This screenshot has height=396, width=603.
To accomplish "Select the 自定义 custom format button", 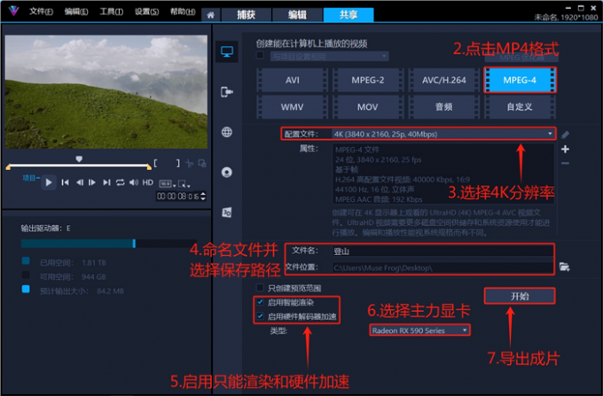I will [x=520, y=107].
